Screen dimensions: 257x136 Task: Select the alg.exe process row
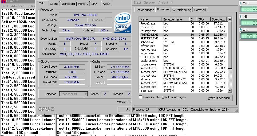pyautogui.click(x=183, y=79)
